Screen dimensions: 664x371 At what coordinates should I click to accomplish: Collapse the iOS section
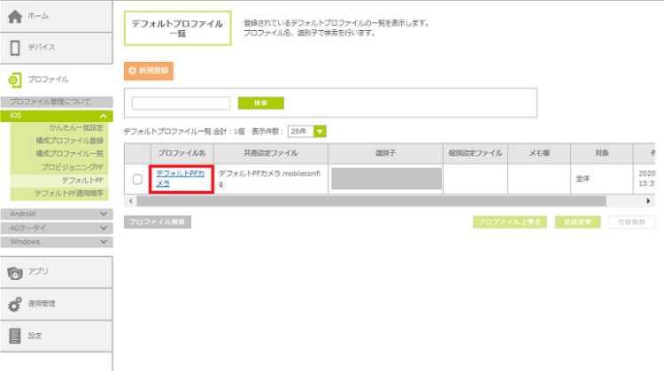(x=104, y=116)
